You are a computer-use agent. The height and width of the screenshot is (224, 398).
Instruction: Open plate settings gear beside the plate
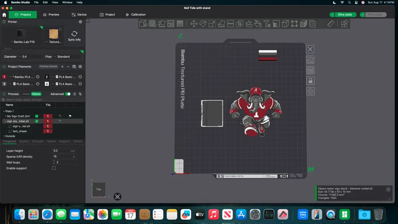310,91
